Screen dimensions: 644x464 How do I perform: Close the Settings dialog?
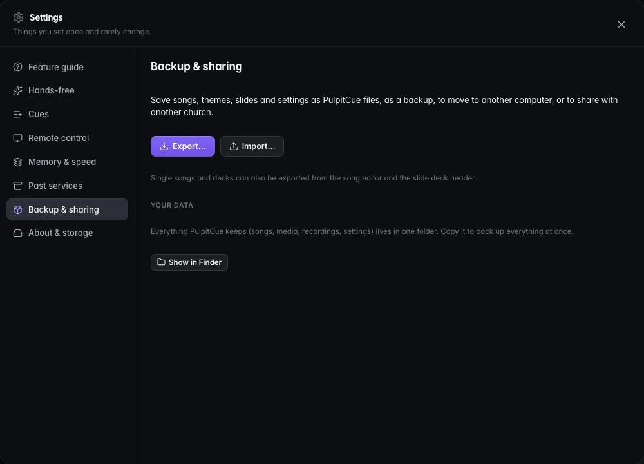(x=621, y=24)
